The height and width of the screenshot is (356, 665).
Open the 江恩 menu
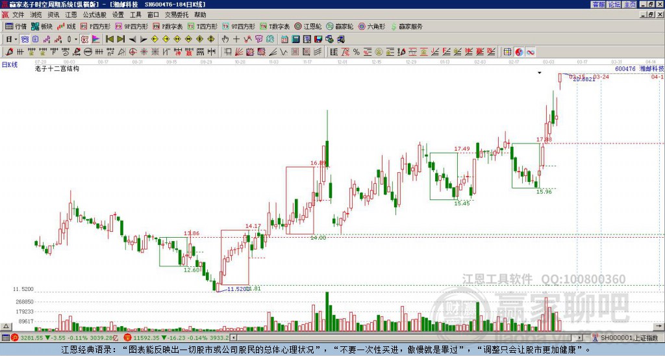tap(71, 15)
